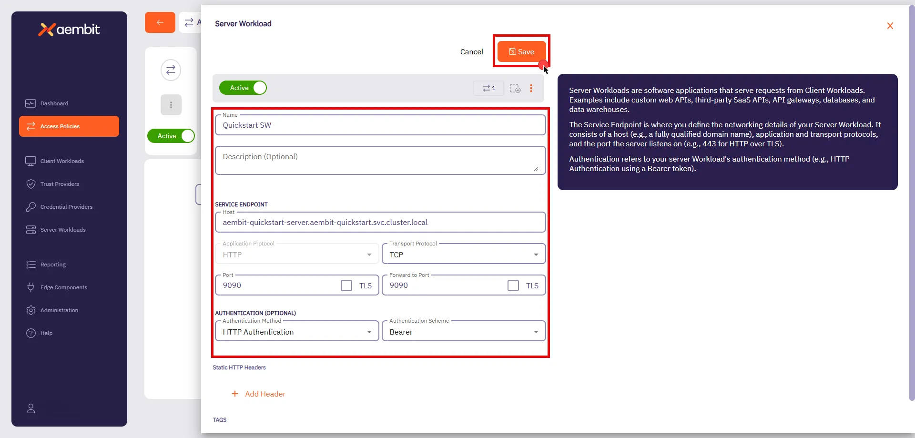The width and height of the screenshot is (915, 438).
Task: Click Add Header link
Action: [x=265, y=394]
